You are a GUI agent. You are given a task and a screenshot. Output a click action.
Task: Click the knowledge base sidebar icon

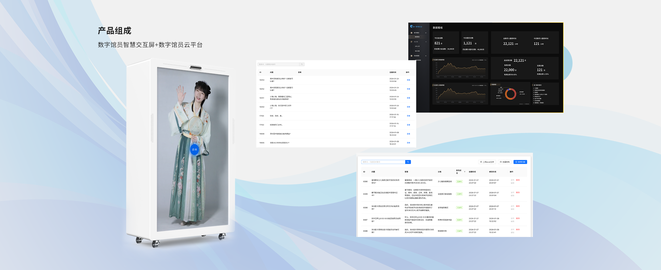[411, 42]
